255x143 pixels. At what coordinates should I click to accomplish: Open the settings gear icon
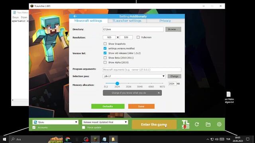(x=219, y=124)
